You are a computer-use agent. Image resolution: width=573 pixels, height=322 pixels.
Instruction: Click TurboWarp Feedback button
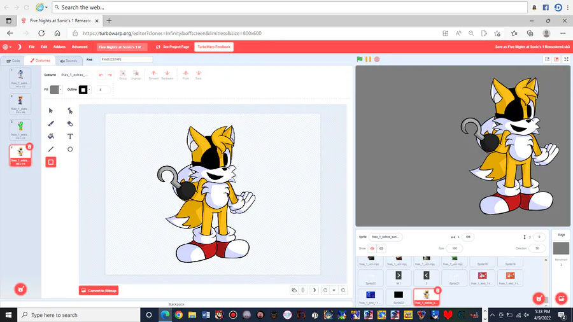click(214, 46)
